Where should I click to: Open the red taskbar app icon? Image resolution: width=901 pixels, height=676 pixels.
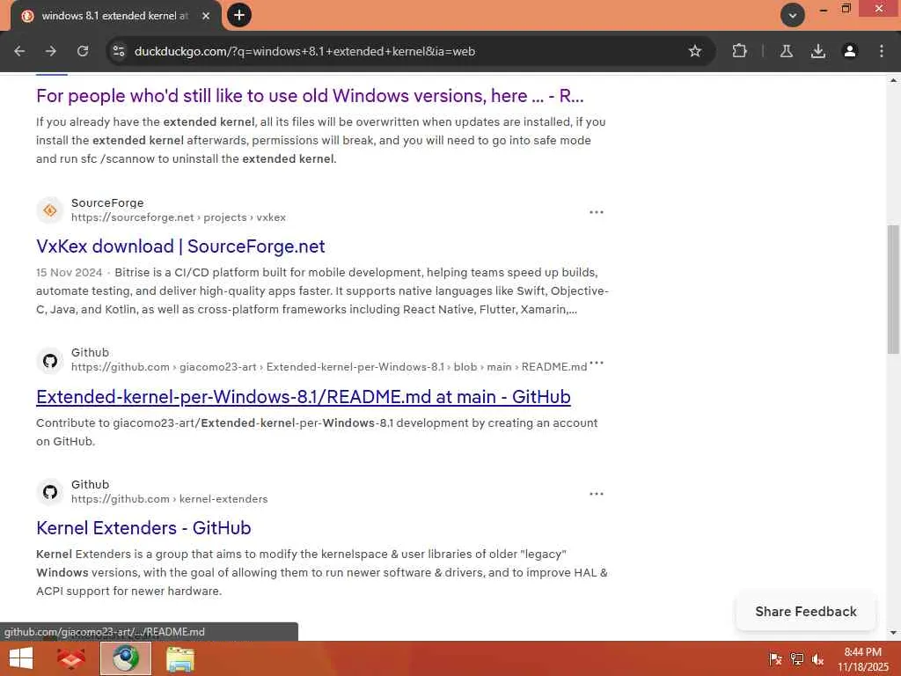pos(71,658)
